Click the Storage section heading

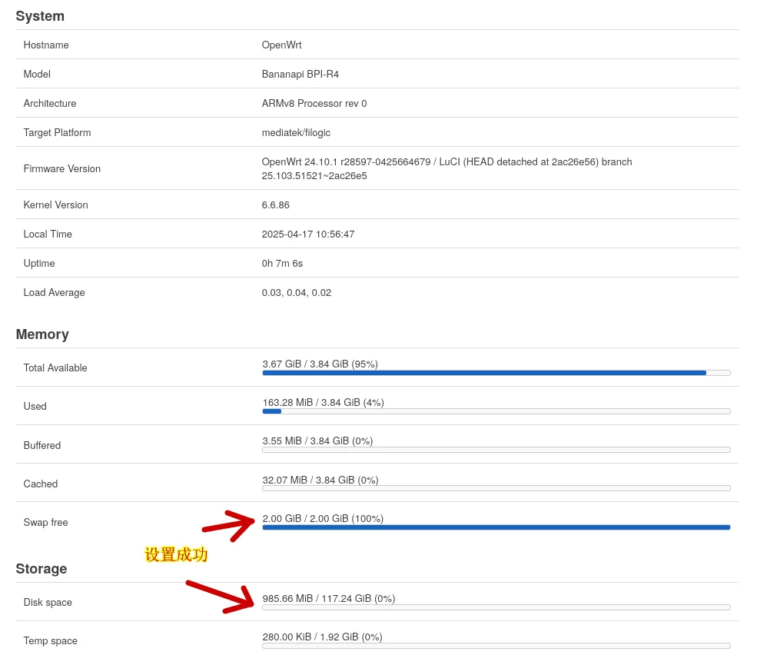pyautogui.click(x=42, y=568)
